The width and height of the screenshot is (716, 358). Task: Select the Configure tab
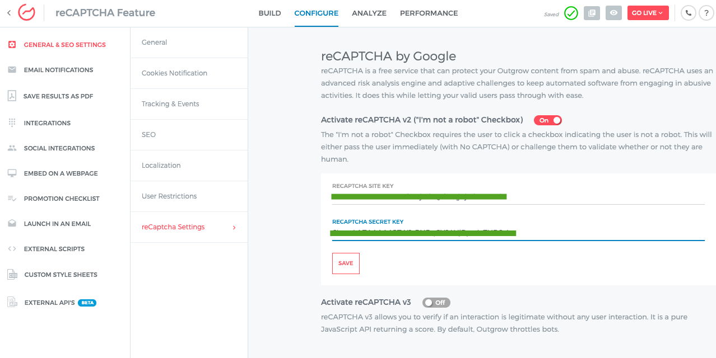point(316,13)
